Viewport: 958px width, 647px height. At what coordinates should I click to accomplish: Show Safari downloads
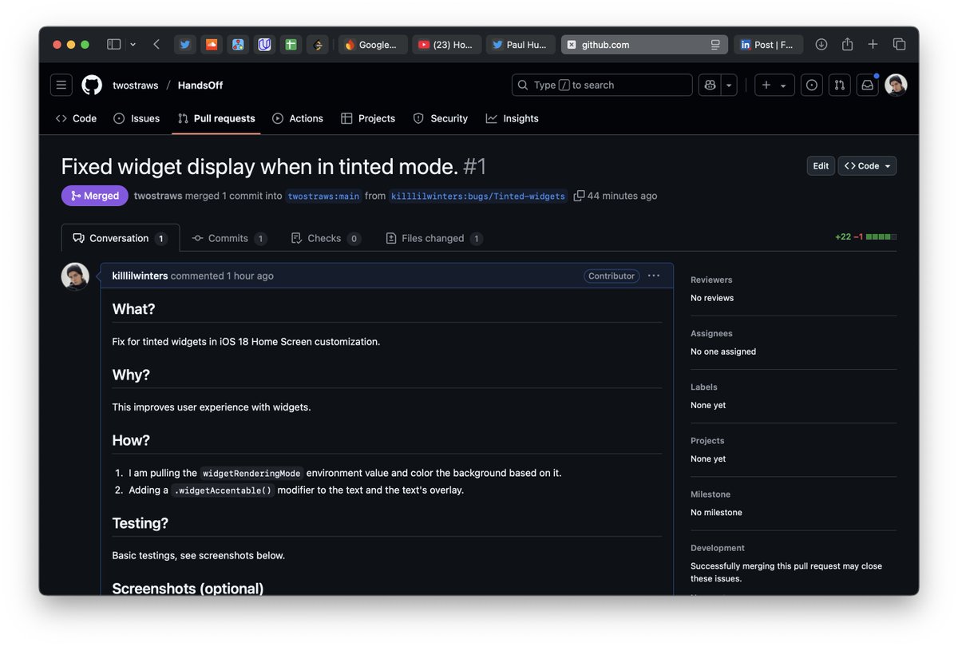click(821, 45)
